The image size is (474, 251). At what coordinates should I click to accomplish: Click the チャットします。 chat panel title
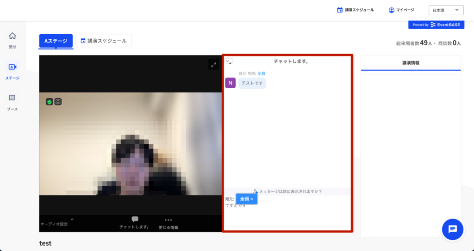[x=291, y=61]
